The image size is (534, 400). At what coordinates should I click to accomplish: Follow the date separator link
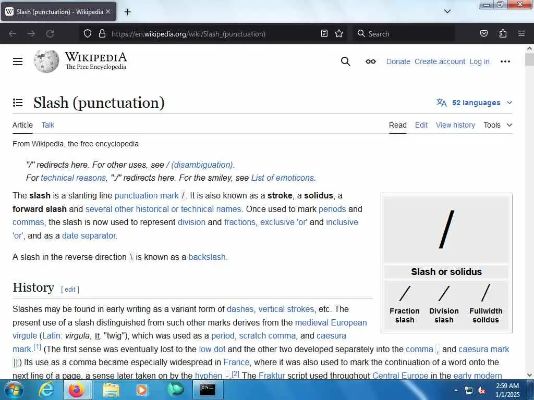pyautogui.click(x=89, y=236)
